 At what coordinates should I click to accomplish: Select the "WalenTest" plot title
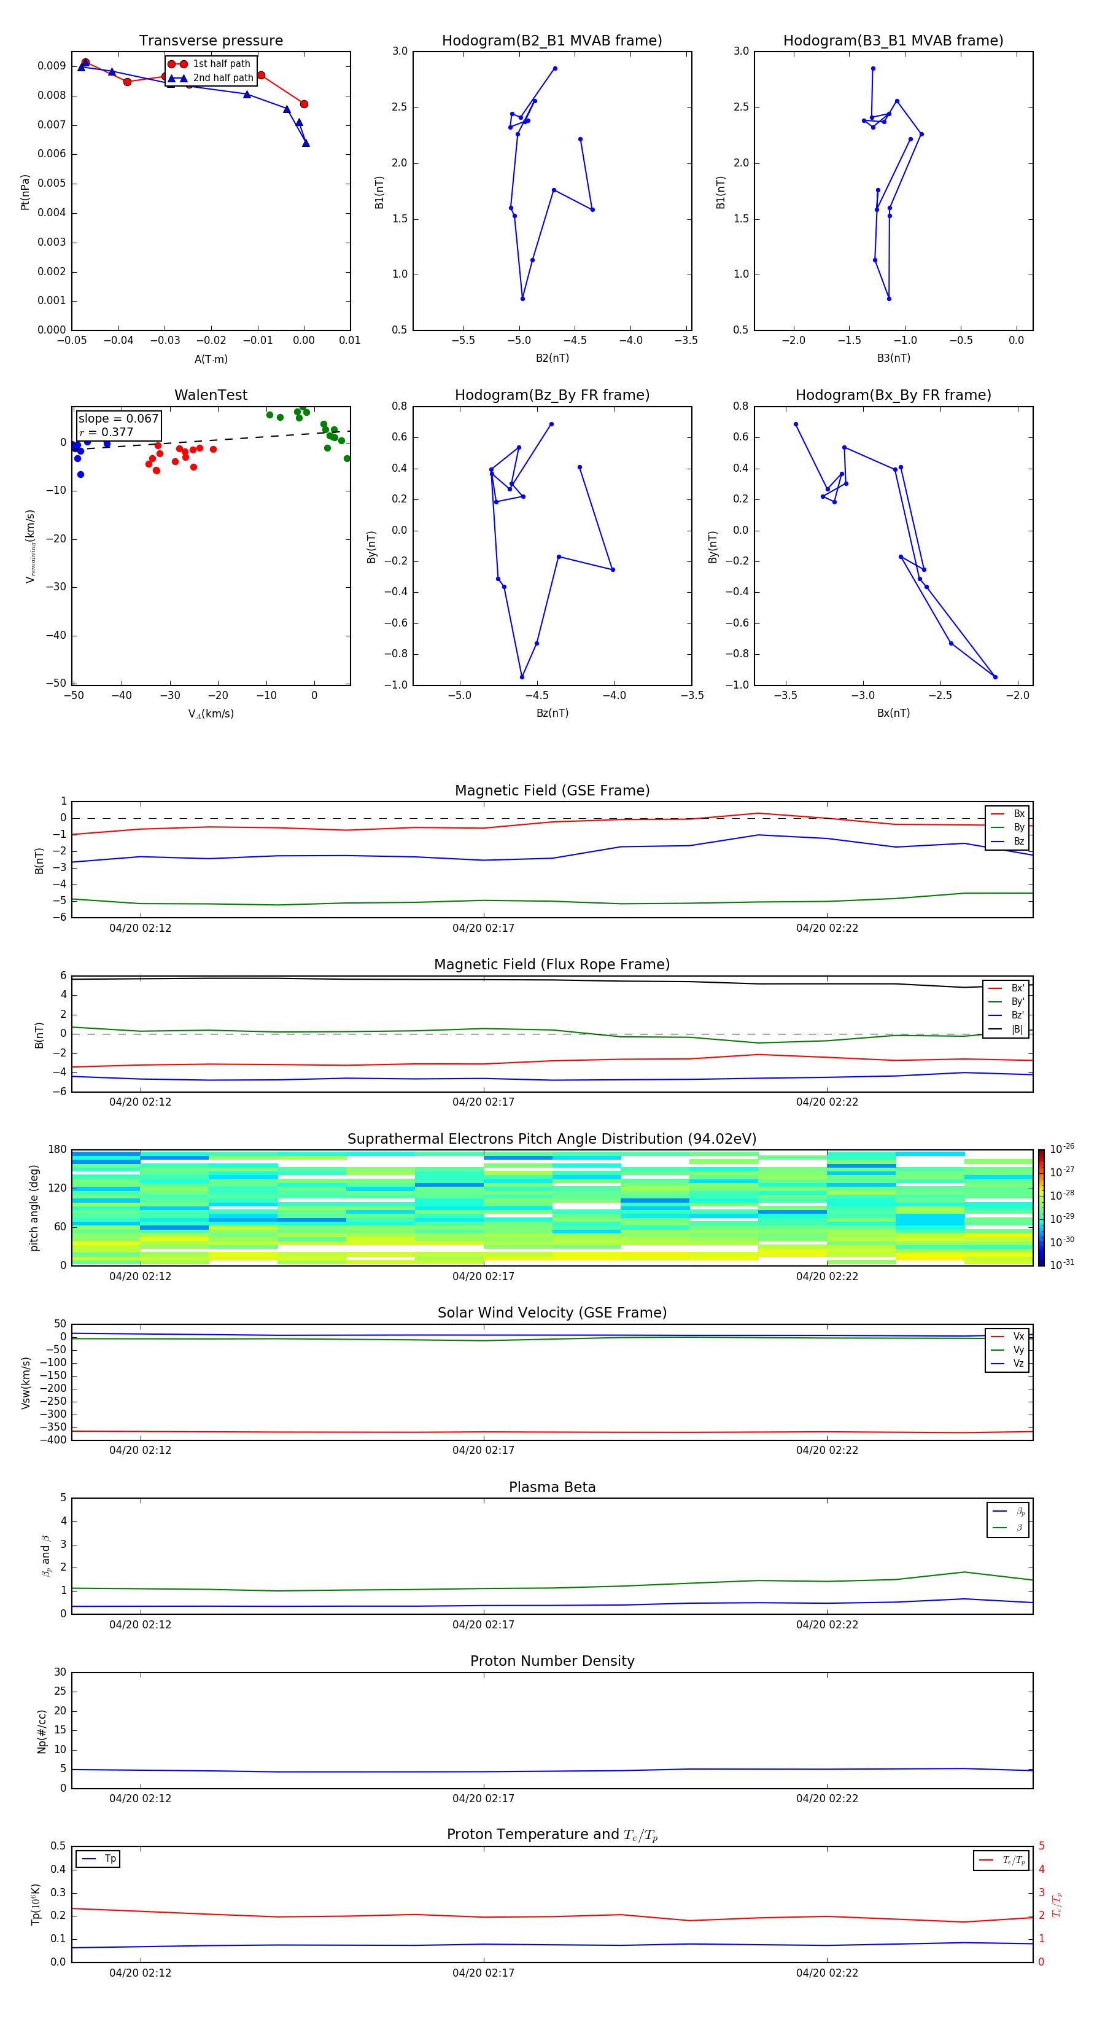pyautogui.click(x=211, y=395)
